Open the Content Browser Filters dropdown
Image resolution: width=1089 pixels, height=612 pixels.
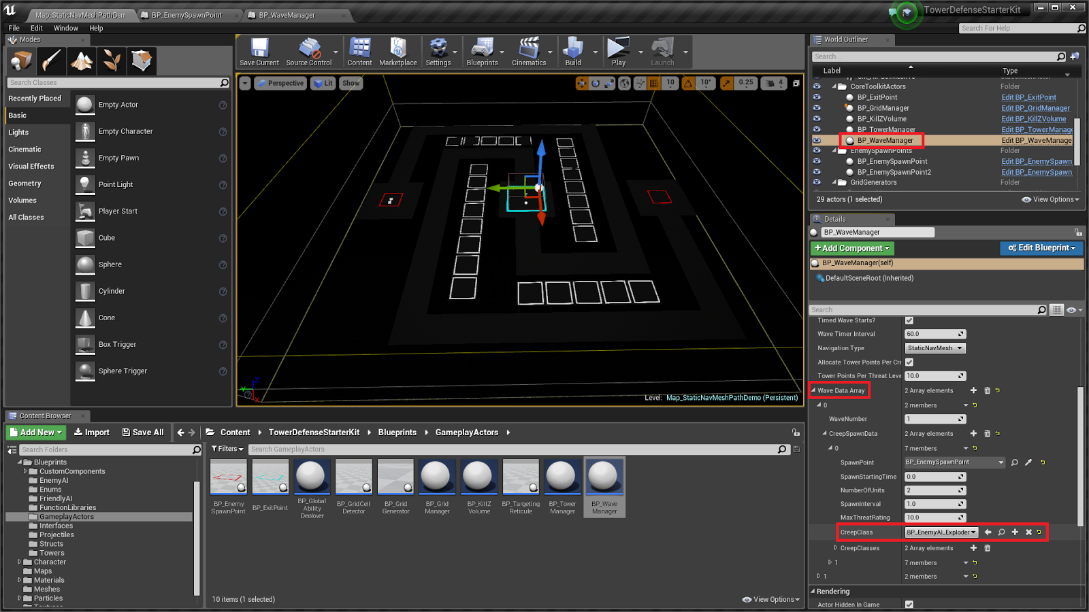point(227,449)
